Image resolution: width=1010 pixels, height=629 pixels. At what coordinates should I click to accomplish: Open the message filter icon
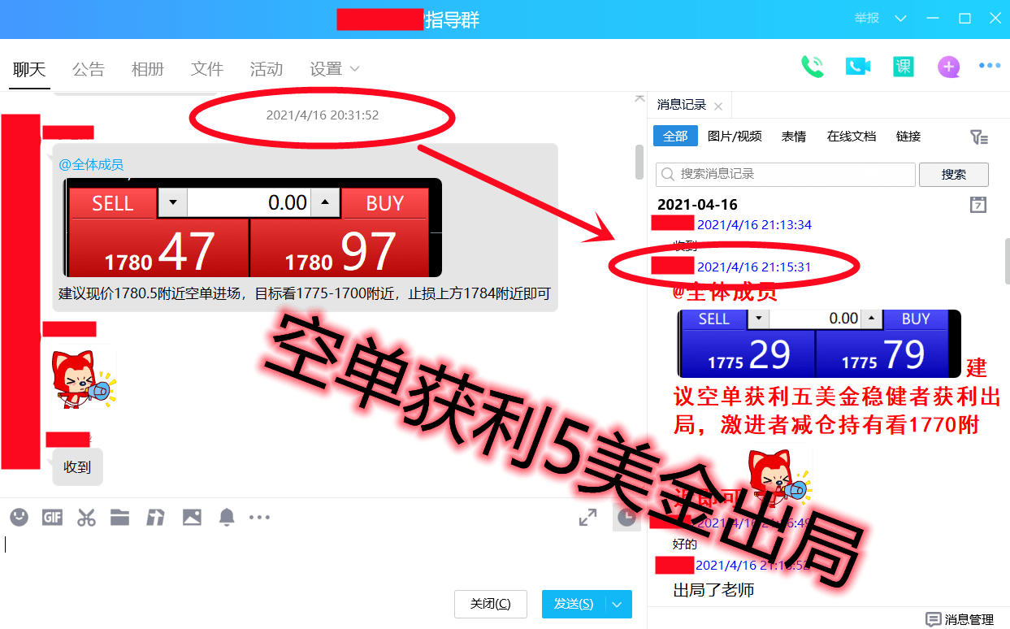pos(979,137)
